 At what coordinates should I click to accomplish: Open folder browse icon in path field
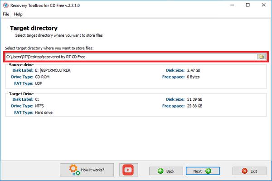pos(261,57)
